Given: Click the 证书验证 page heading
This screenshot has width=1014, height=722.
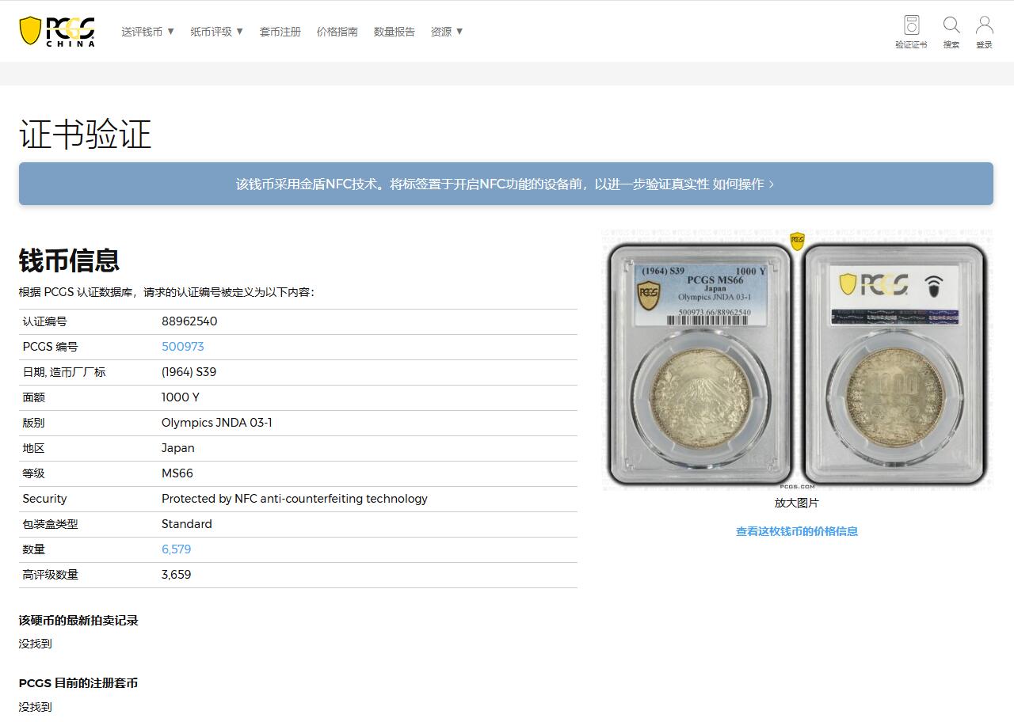Looking at the screenshot, I should click(85, 135).
